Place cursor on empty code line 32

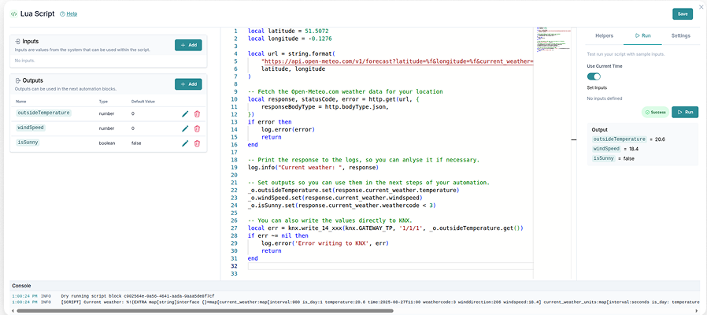pos(390,266)
